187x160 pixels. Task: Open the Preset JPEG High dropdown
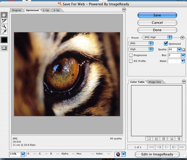tap(157, 38)
